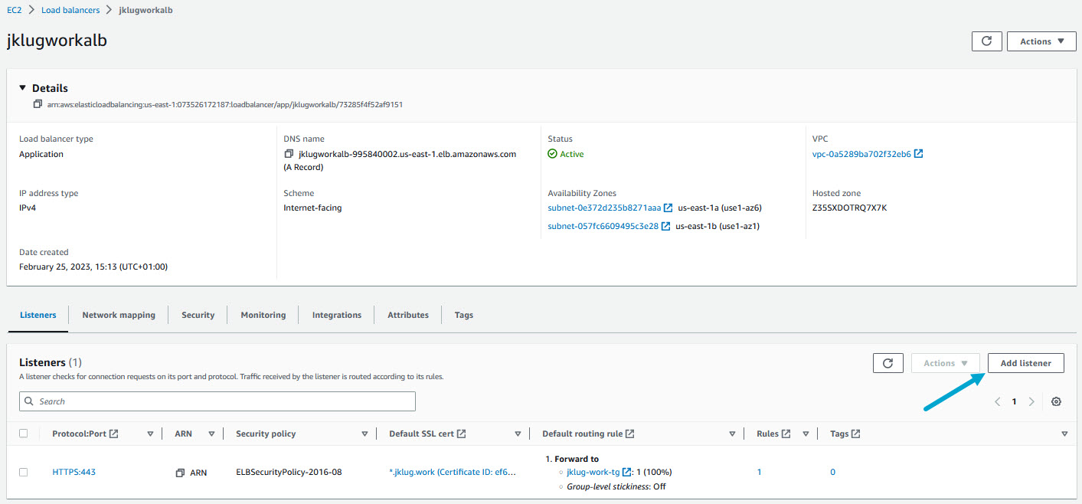Image resolution: width=1082 pixels, height=504 pixels.
Task: Refresh the Listeners table
Action: click(x=888, y=363)
